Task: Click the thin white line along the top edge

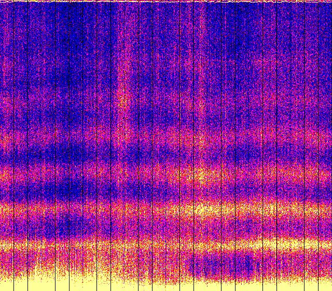Action: tap(166, 1)
